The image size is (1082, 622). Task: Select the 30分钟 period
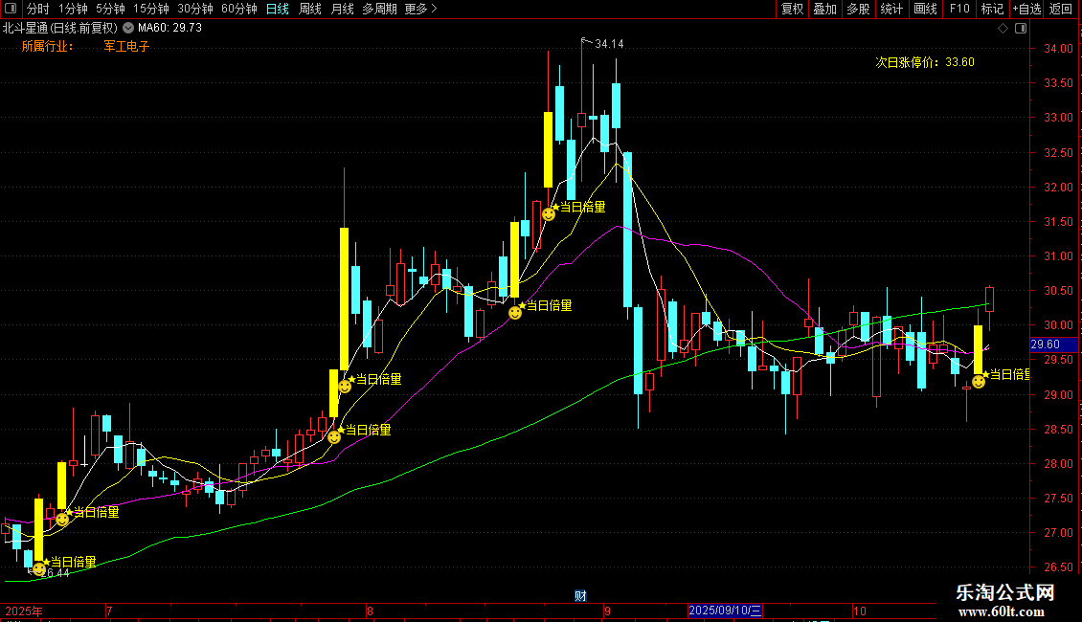pyautogui.click(x=195, y=9)
